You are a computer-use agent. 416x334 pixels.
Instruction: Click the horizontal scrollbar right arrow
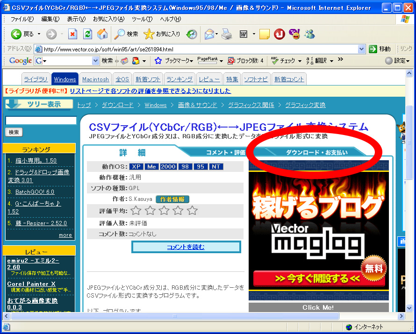[x=401, y=316]
